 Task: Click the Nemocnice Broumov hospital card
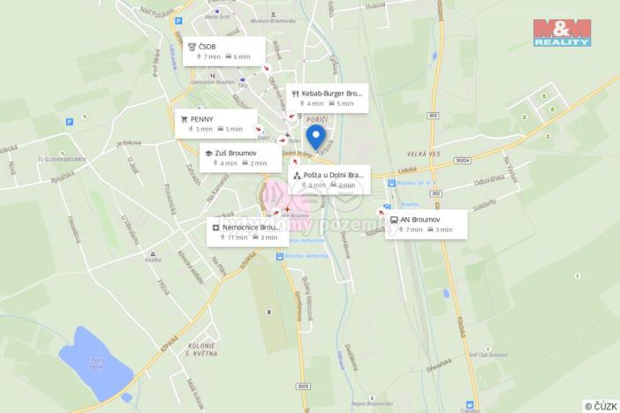[x=247, y=232]
